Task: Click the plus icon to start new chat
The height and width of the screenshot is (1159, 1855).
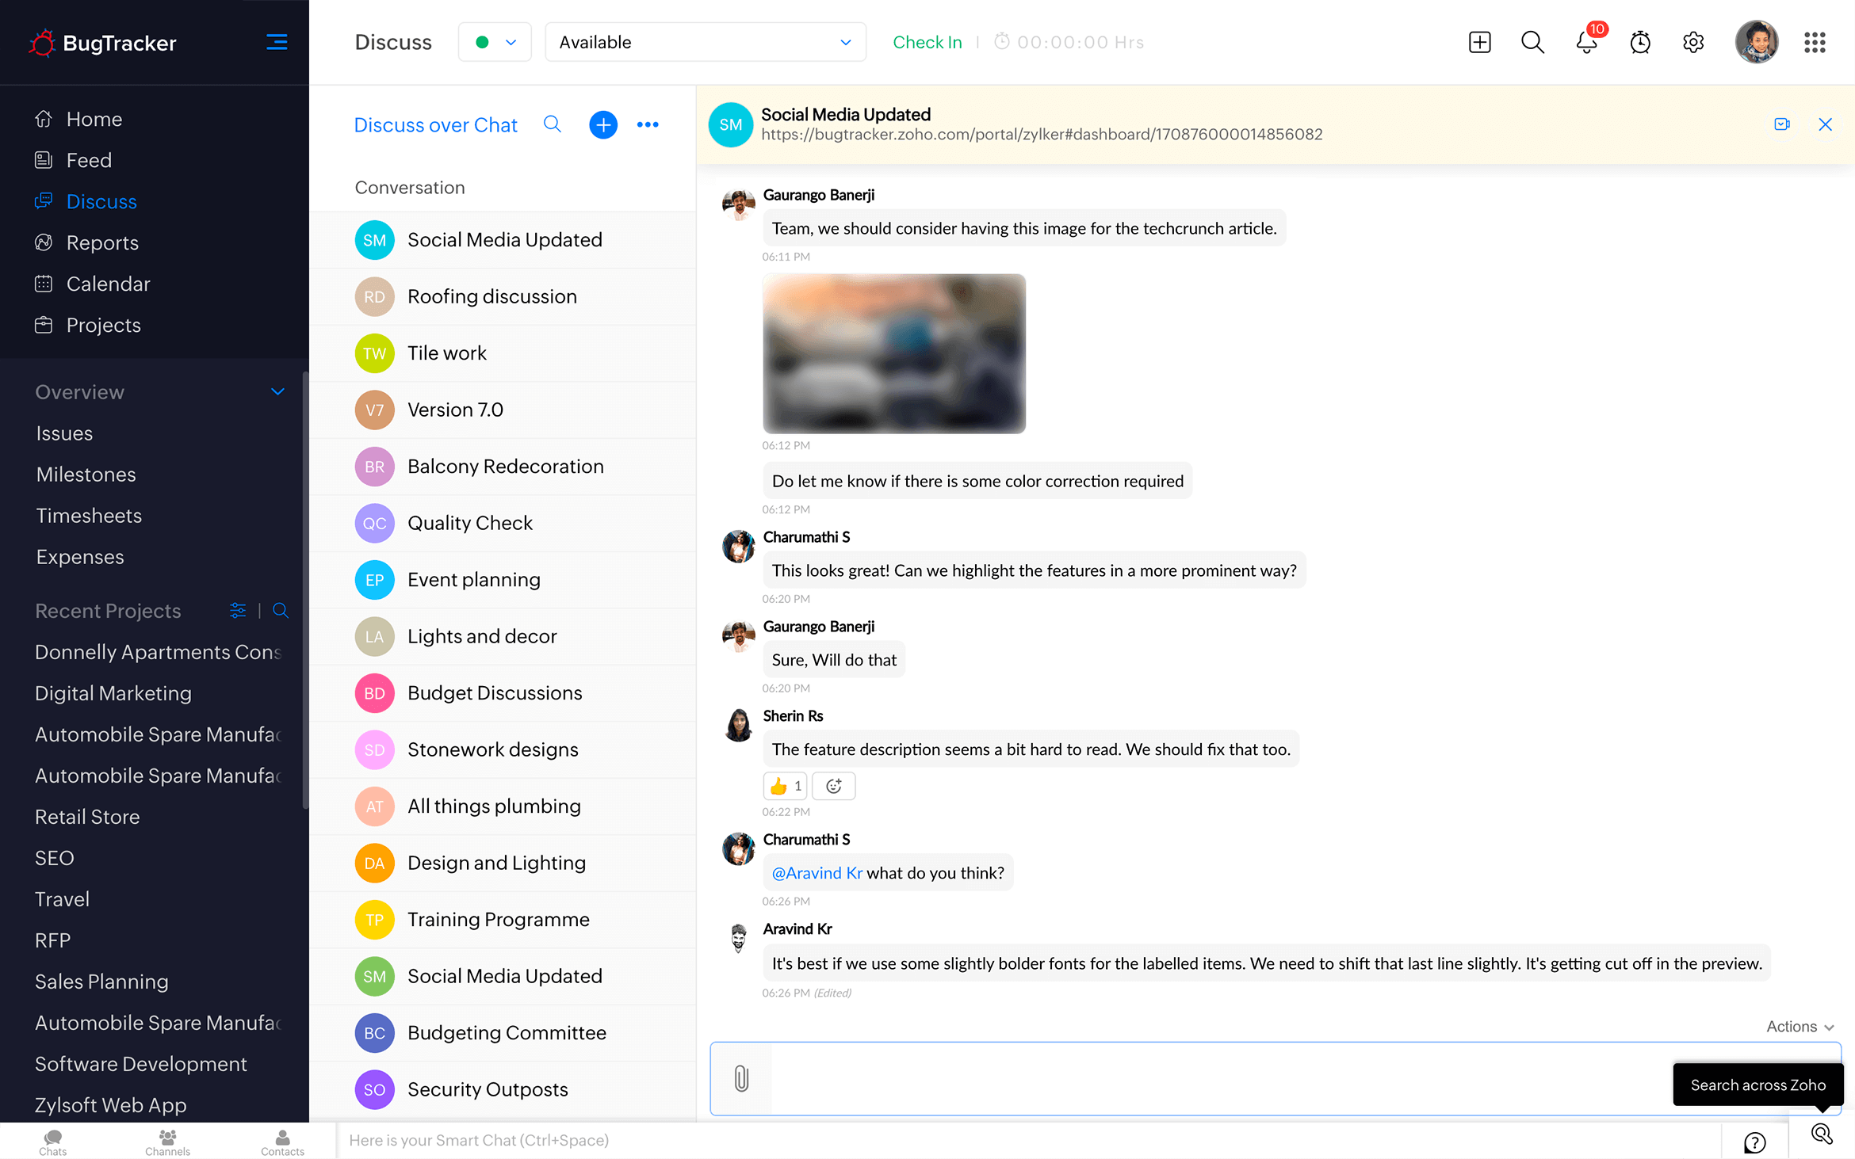Action: tap(602, 125)
